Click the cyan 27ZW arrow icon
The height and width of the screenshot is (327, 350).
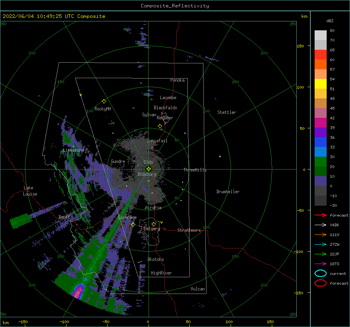coord(320,245)
